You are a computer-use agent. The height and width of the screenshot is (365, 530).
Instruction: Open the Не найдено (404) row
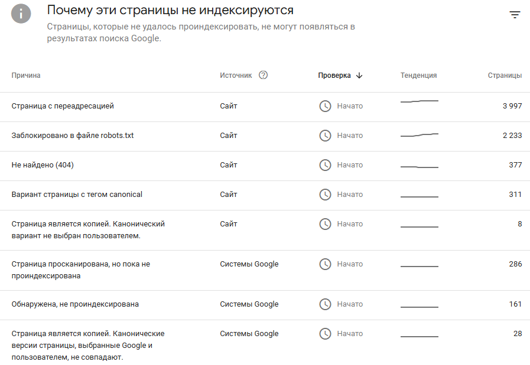(43, 165)
